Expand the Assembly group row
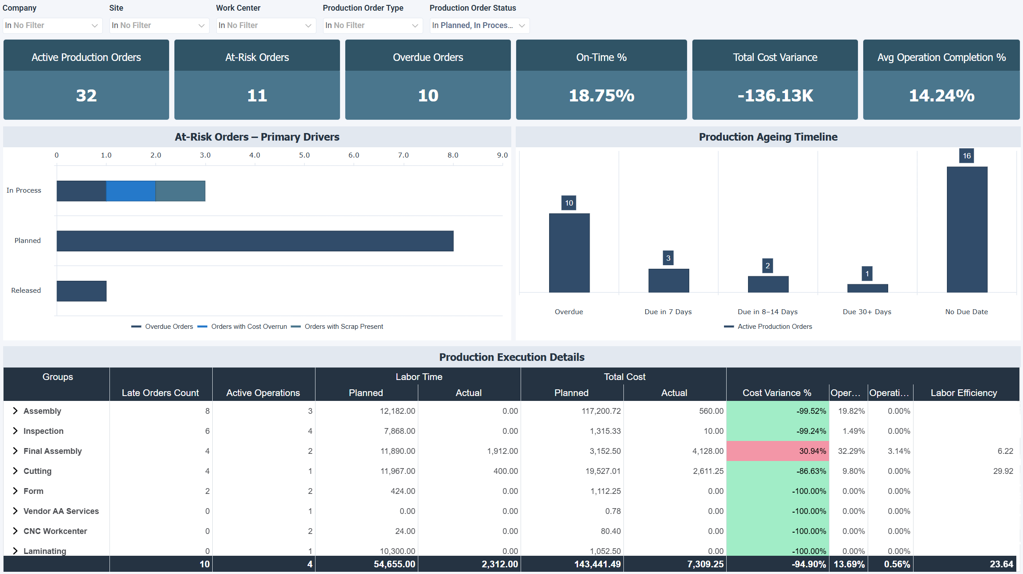1023x574 pixels. point(15,411)
